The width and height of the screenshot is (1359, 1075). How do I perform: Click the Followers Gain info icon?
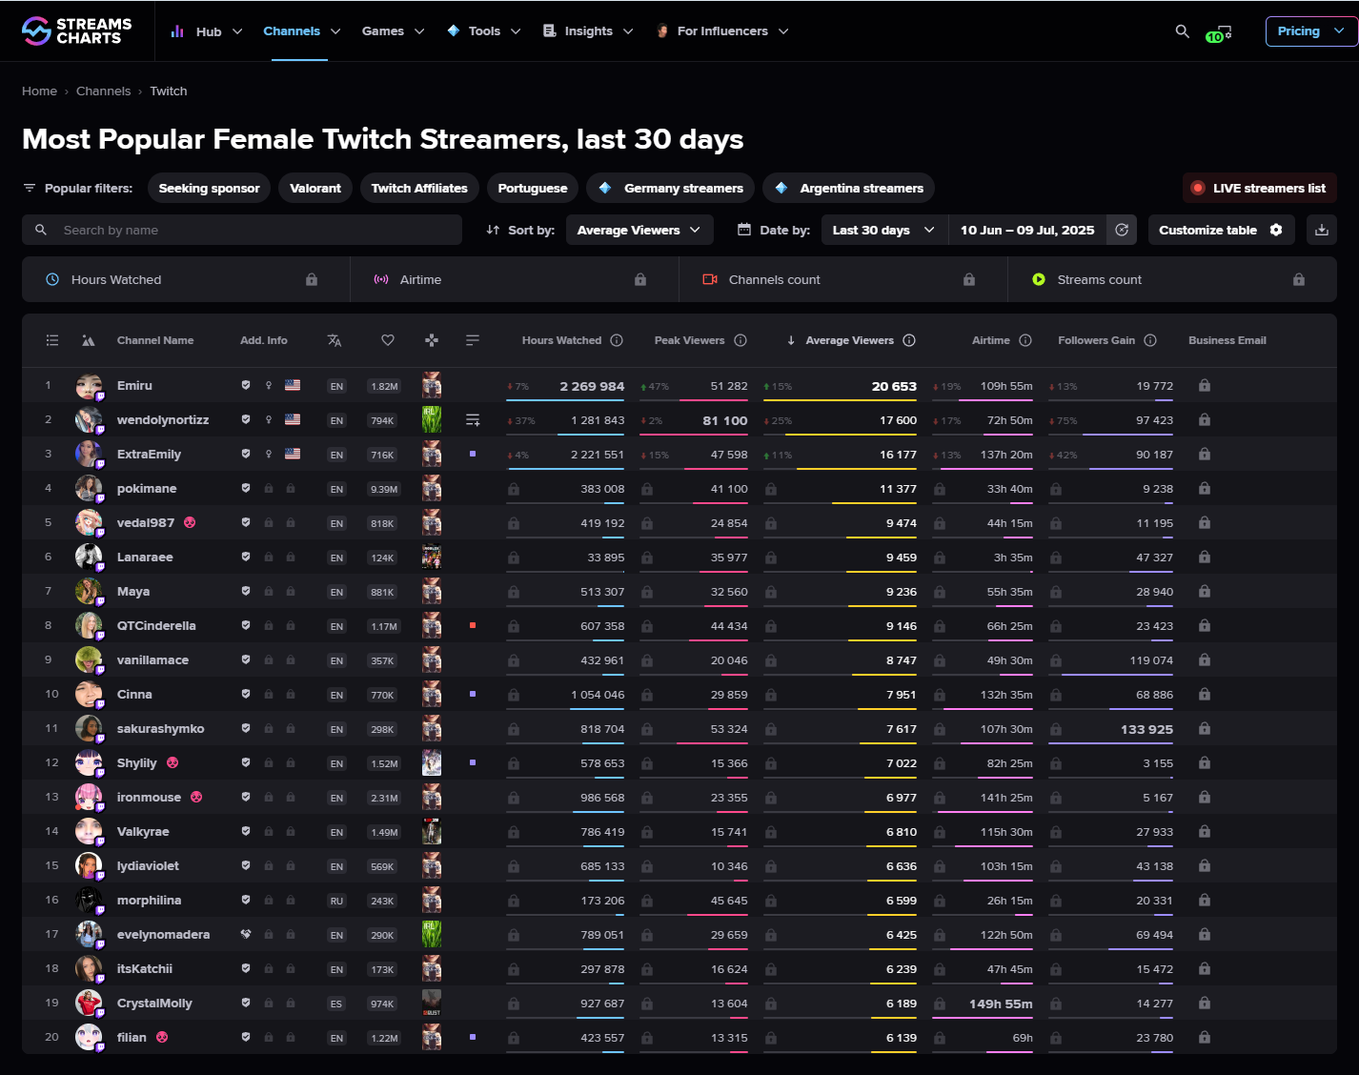(x=1150, y=340)
